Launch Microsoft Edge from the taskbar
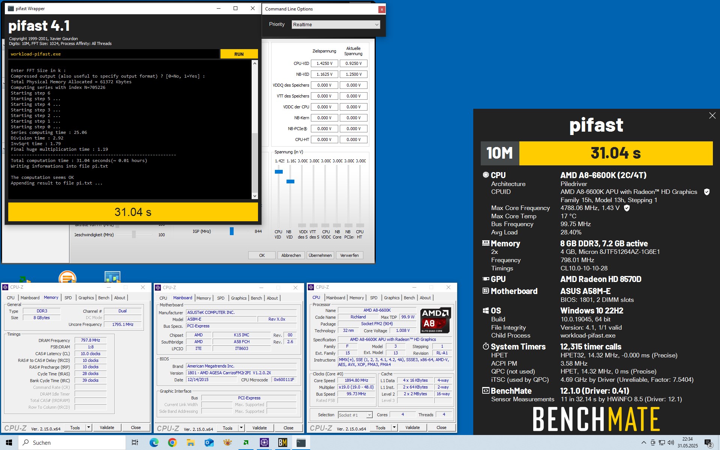This screenshot has height=450, width=720. coord(154,442)
